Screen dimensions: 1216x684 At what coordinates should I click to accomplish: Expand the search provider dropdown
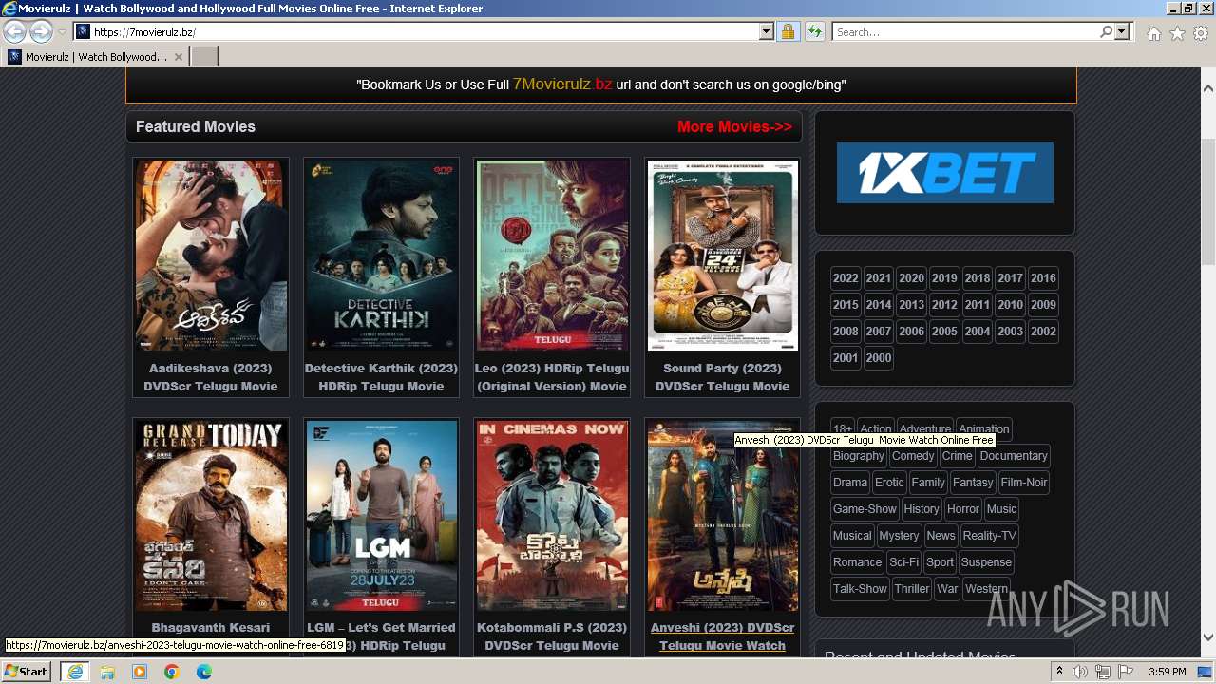point(1122,32)
